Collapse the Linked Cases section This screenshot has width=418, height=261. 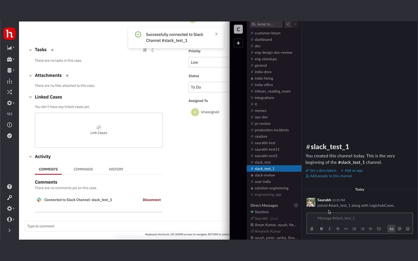click(31, 97)
